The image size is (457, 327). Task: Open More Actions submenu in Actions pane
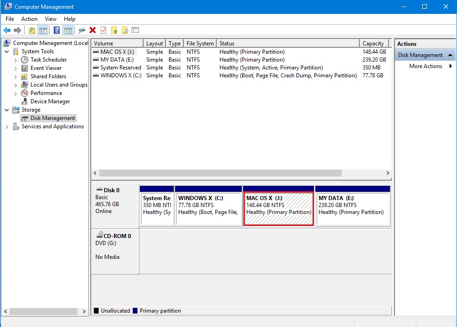(425, 66)
